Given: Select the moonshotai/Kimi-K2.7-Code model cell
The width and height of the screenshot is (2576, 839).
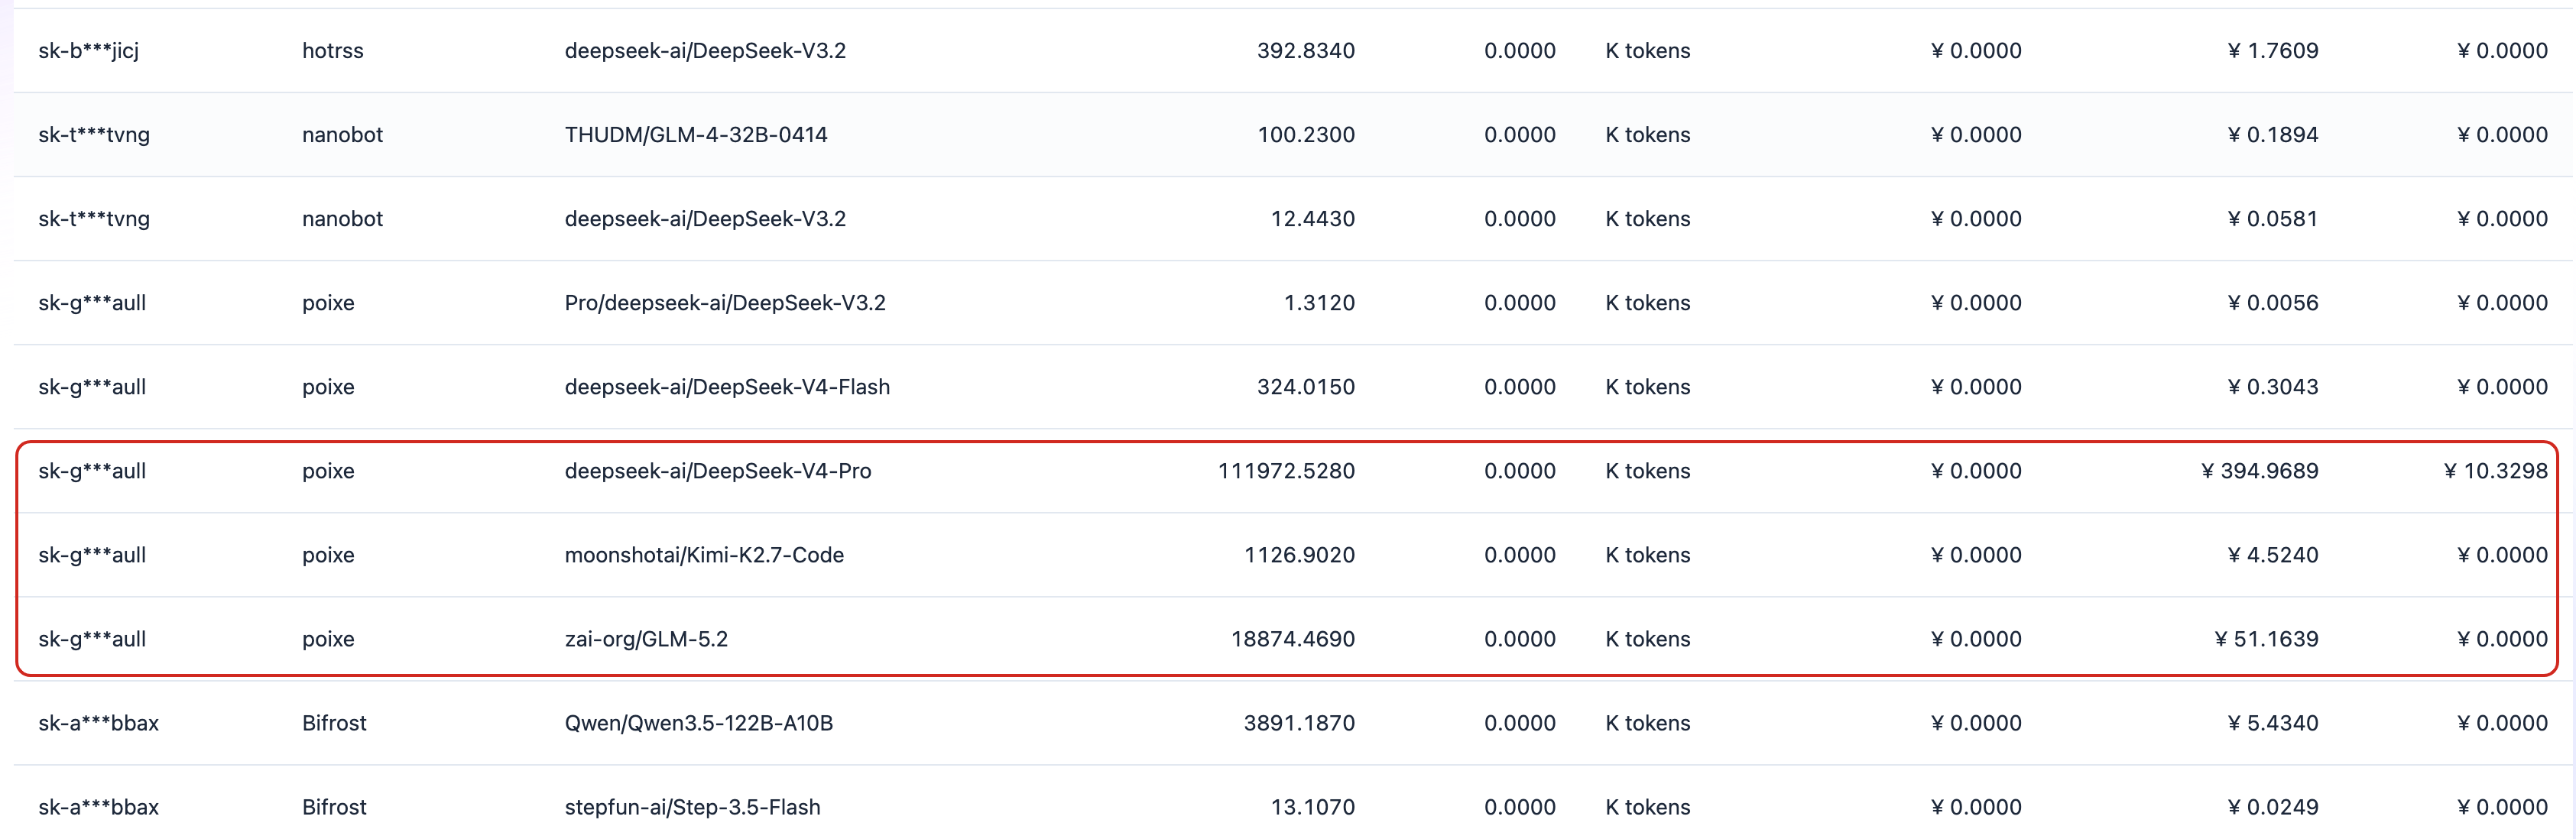Looking at the screenshot, I should 703,555.
